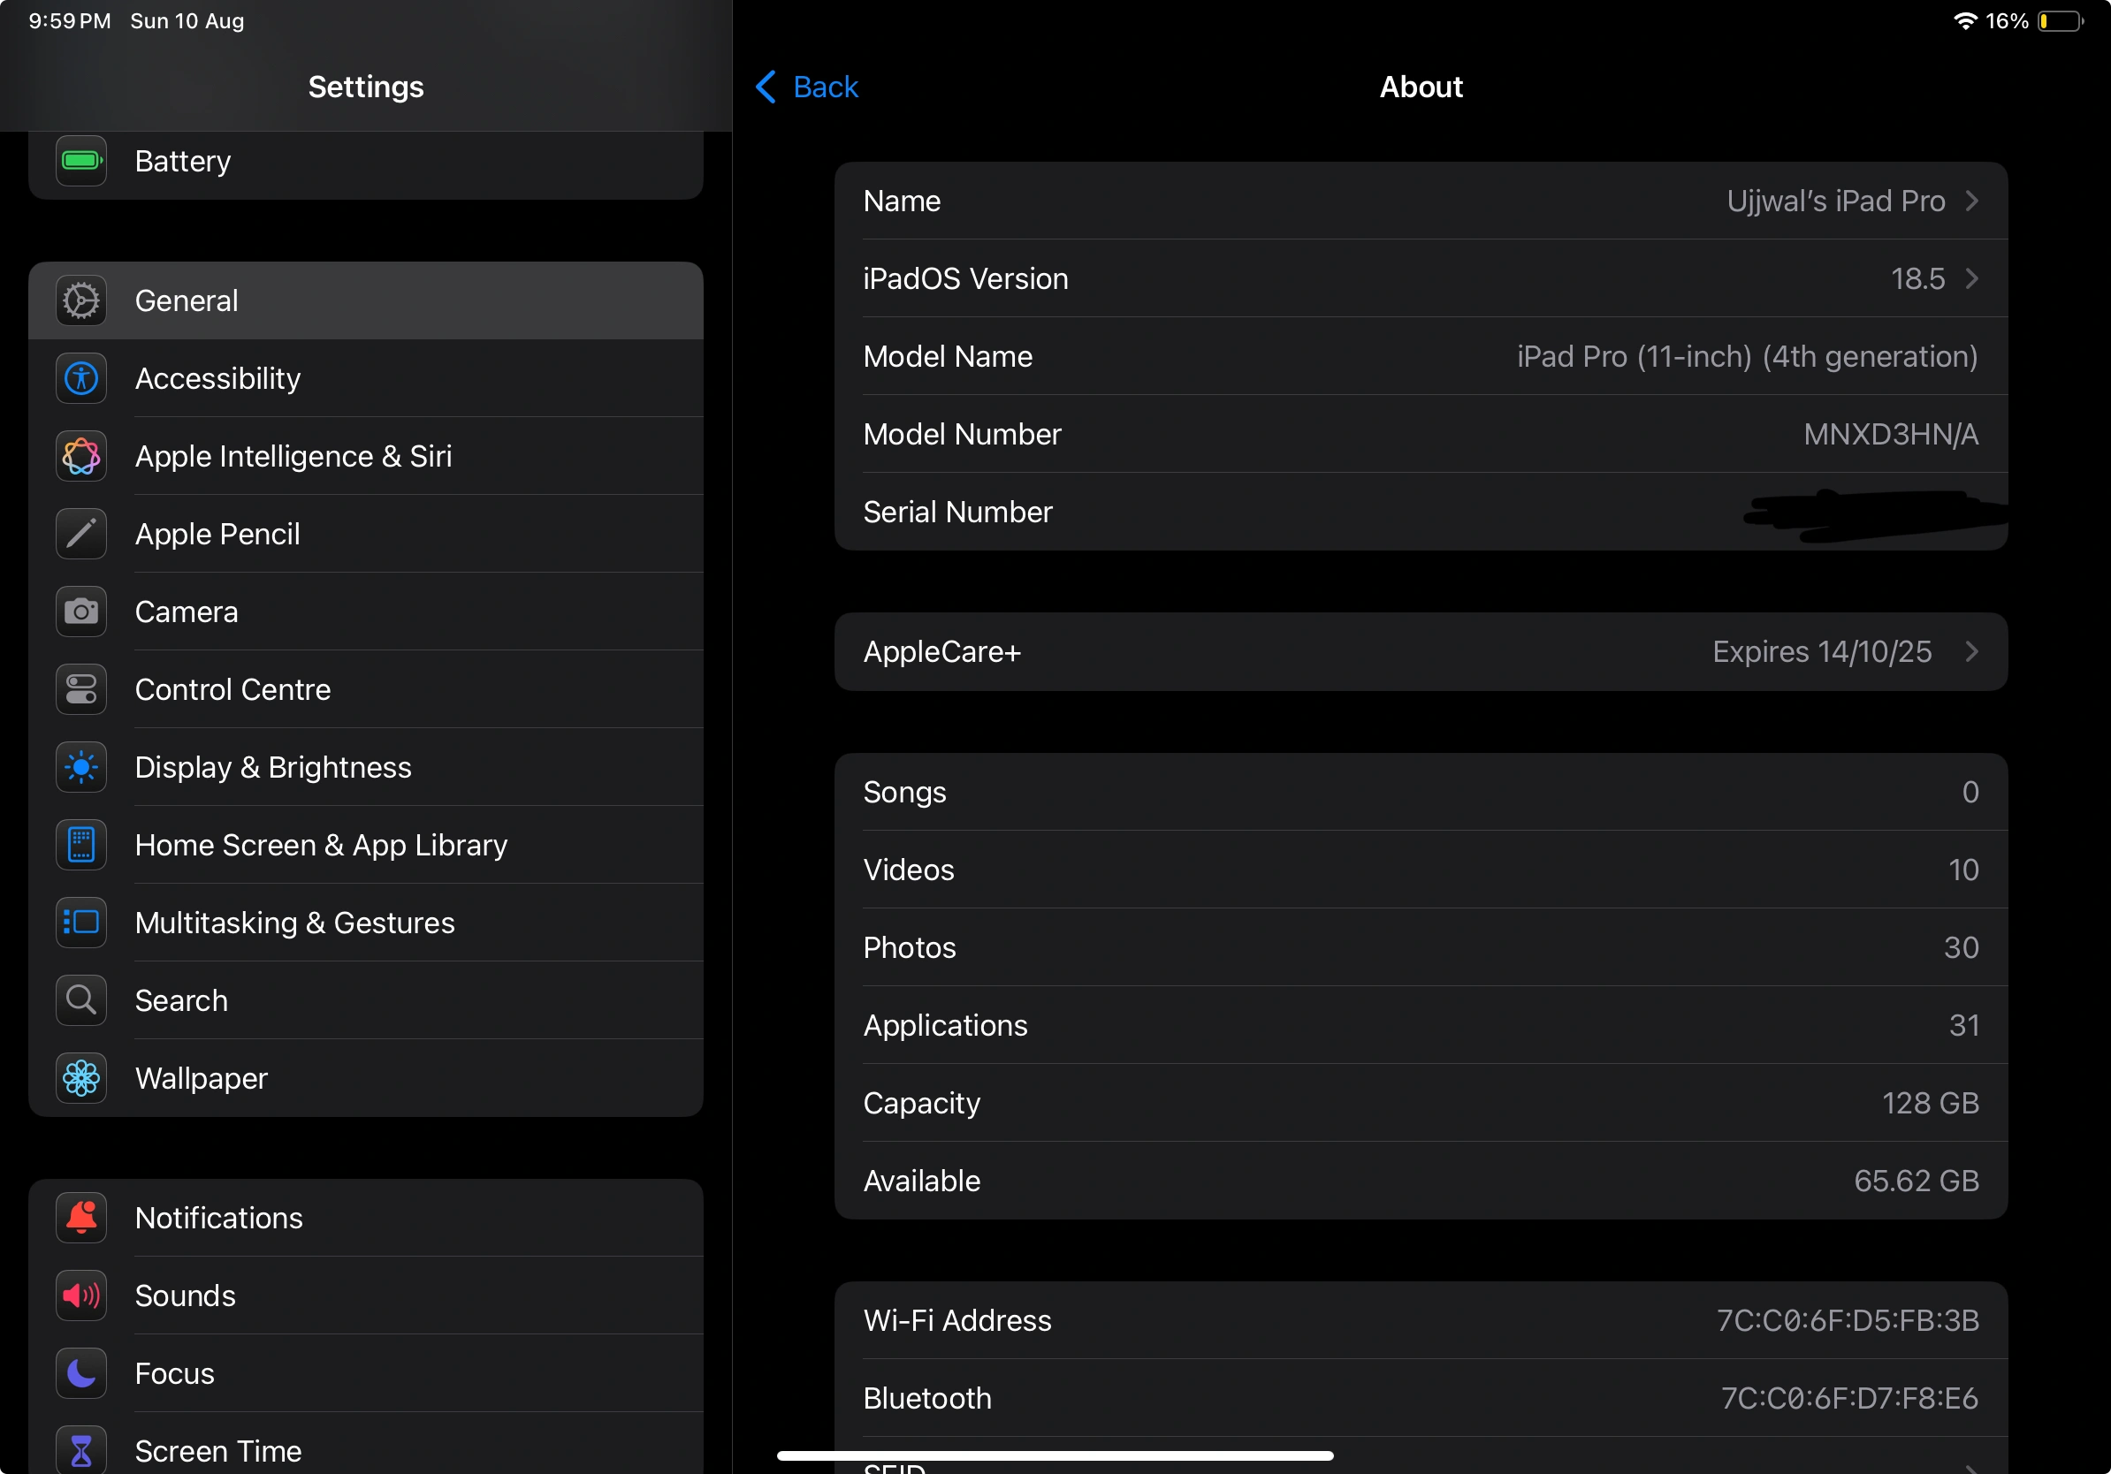The image size is (2111, 1474).
Task: Tap the Songs row label
Action: pyautogui.click(x=903, y=792)
